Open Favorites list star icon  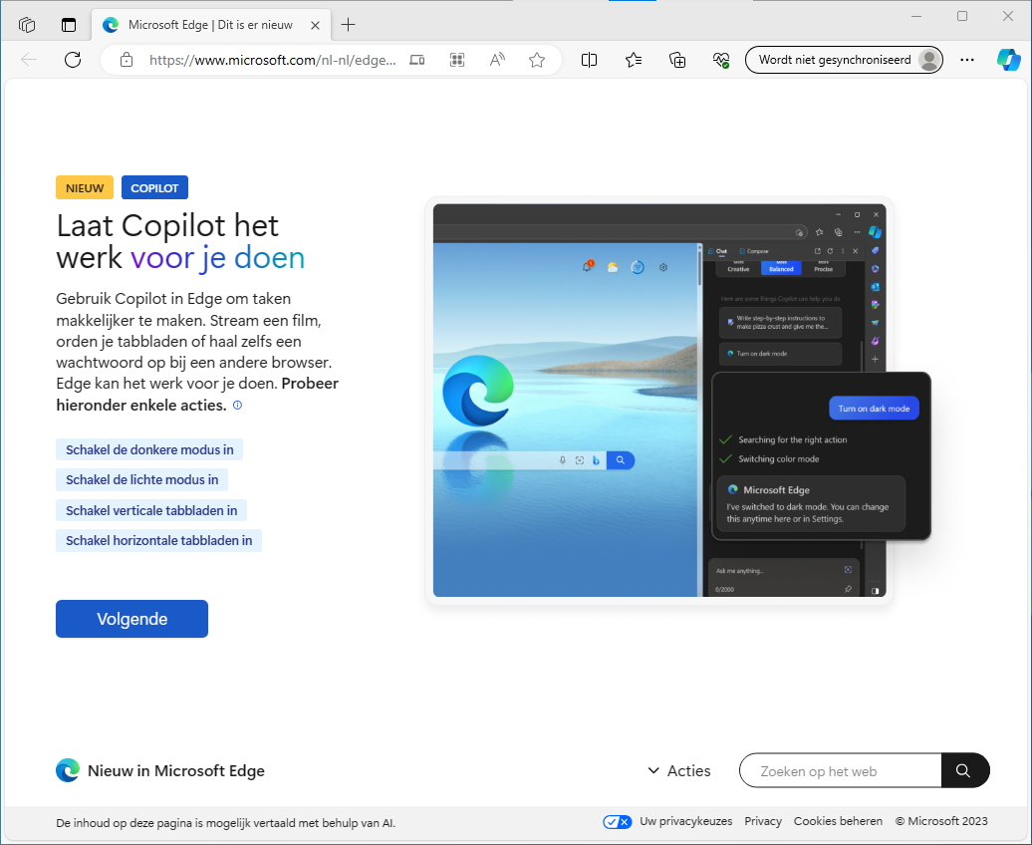pyautogui.click(x=634, y=60)
